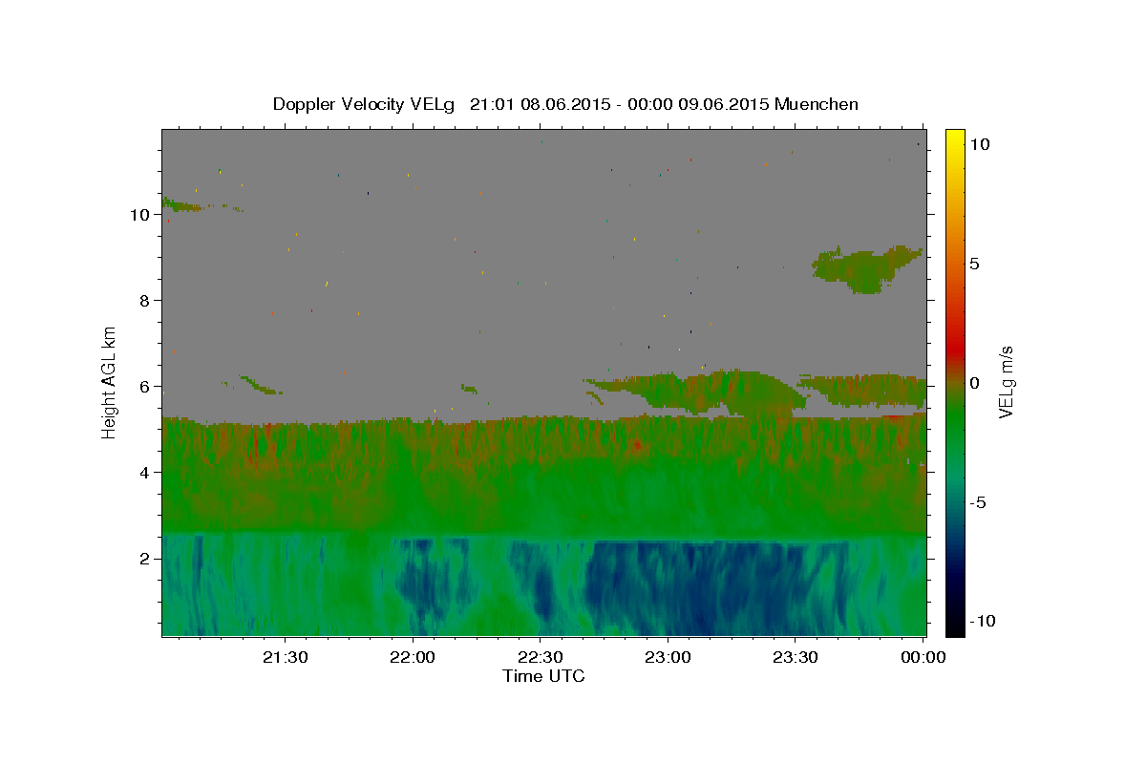
Task: Click the station name 'Muenchen' in the title
Action: [817, 104]
